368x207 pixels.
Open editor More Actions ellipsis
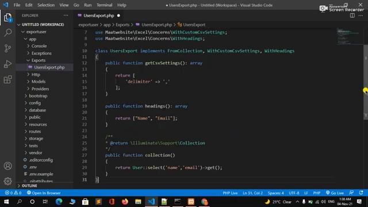pos(361,16)
